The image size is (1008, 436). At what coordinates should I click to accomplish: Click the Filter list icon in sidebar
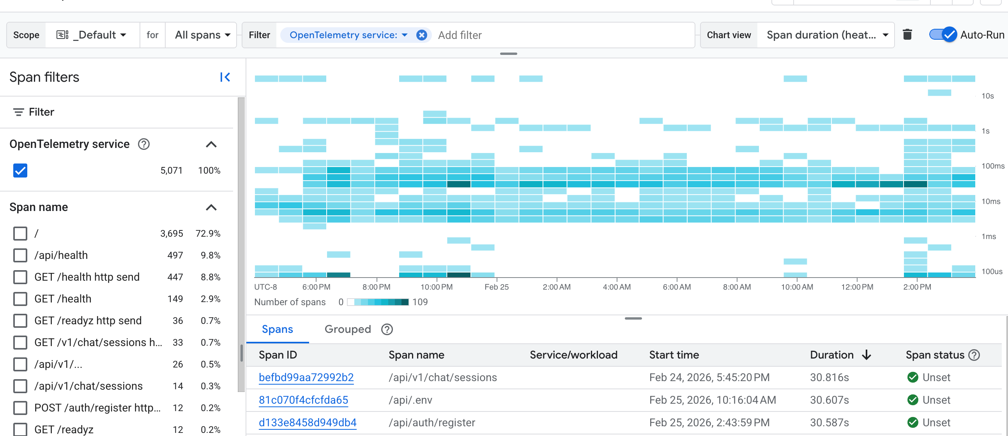(18, 112)
